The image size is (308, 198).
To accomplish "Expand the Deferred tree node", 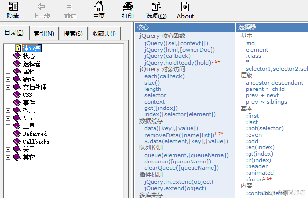I will point(8,134).
